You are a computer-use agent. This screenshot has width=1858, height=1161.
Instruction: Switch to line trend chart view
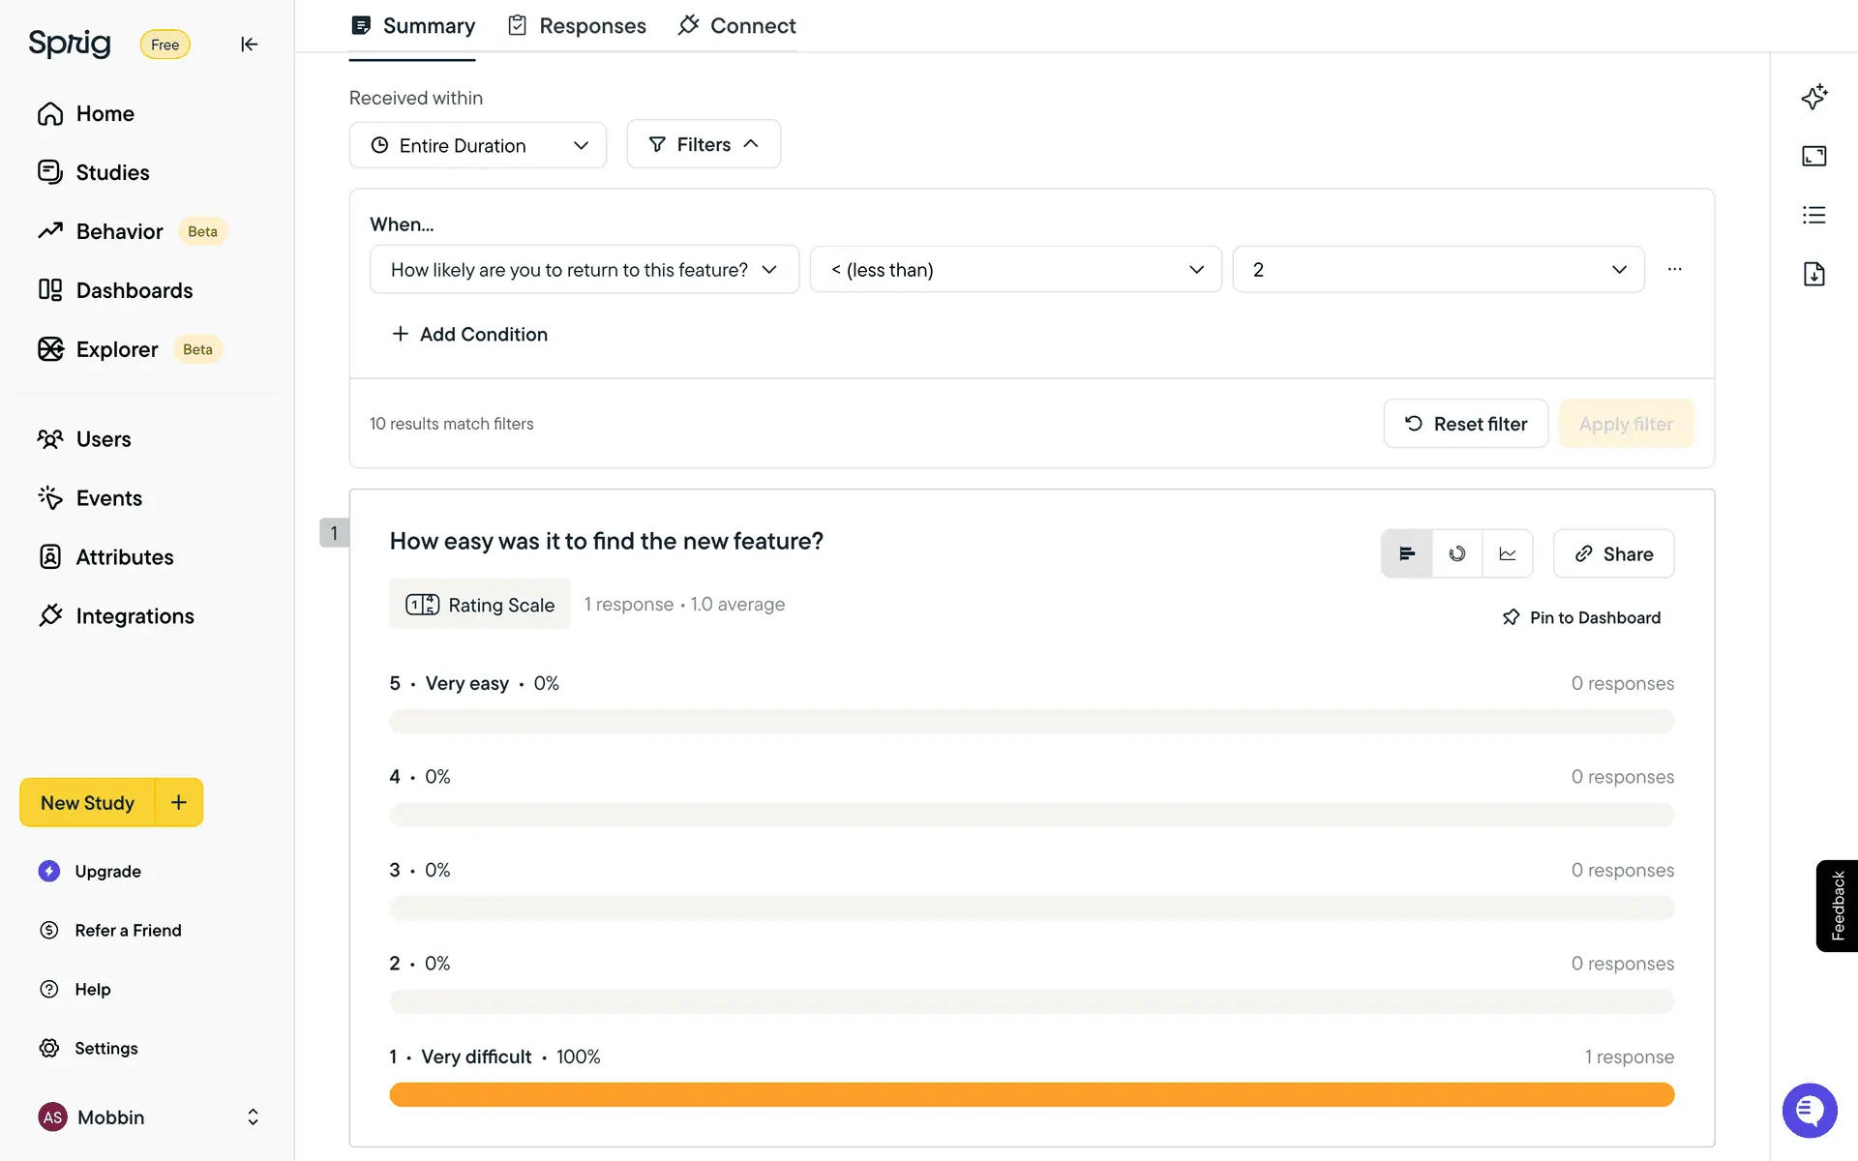coord(1508,553)
